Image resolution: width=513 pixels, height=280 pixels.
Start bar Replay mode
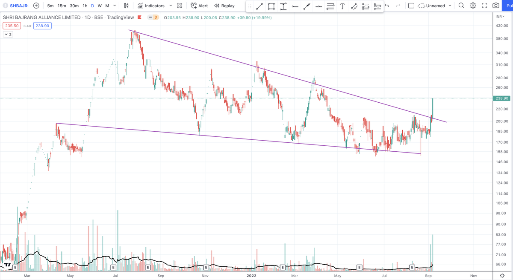(224, 6)
